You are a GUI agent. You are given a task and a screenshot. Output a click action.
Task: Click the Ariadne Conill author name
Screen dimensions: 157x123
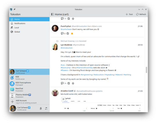[67, 91]
